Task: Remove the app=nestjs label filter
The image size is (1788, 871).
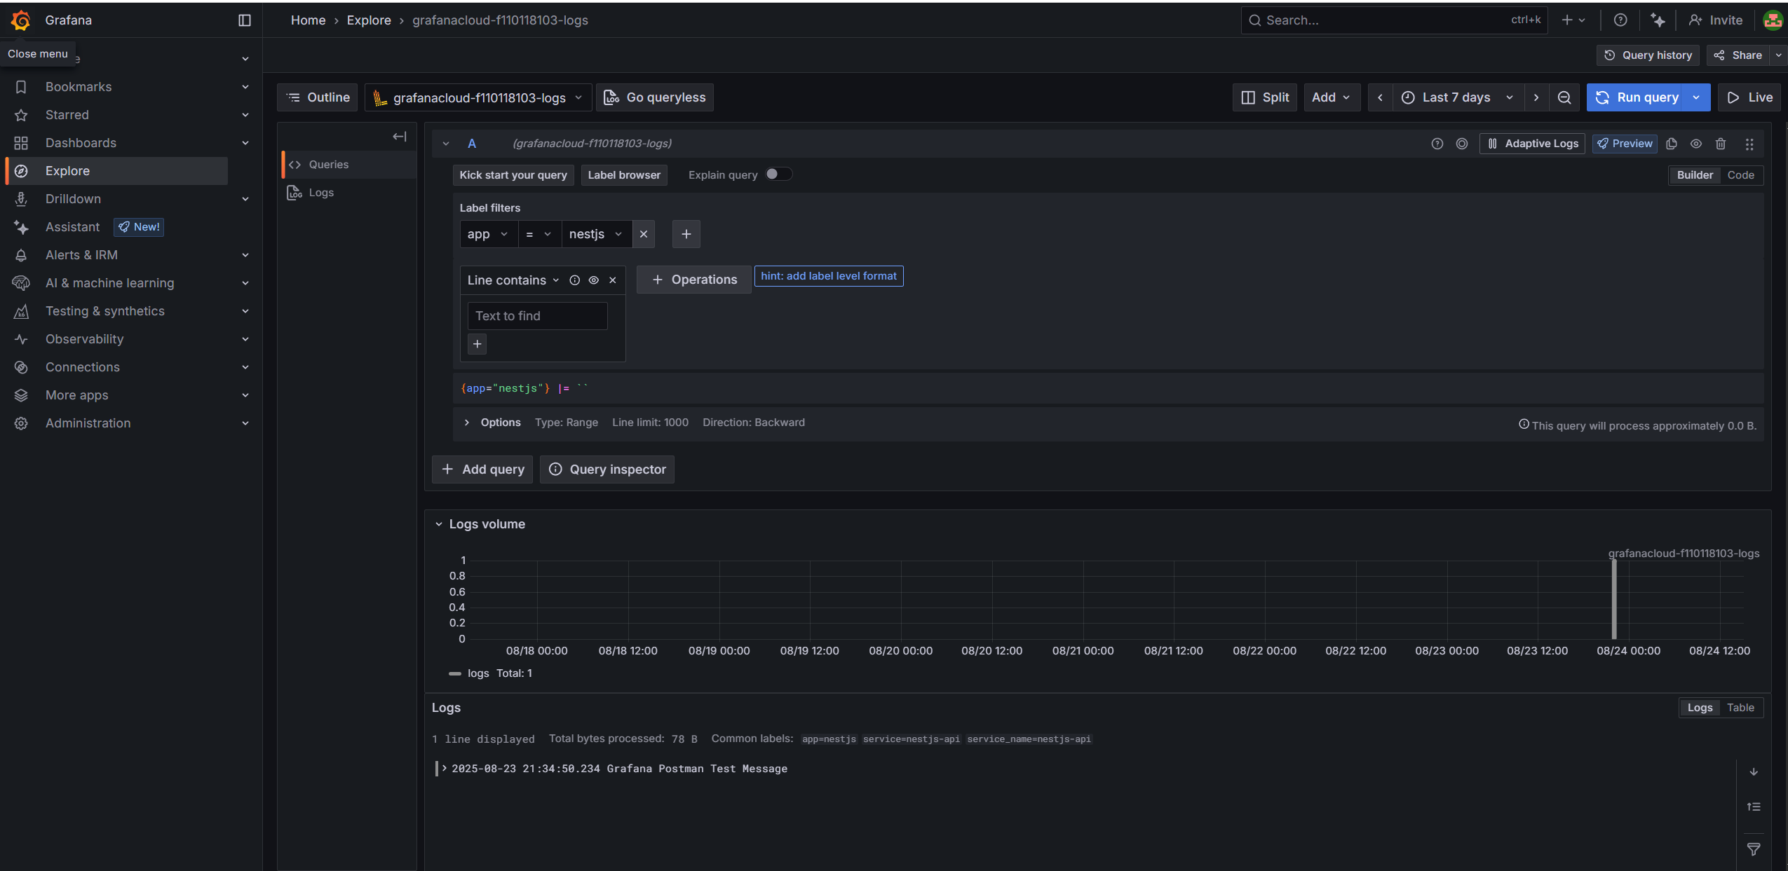Action: pyautogui.click(x=643, y=234)
